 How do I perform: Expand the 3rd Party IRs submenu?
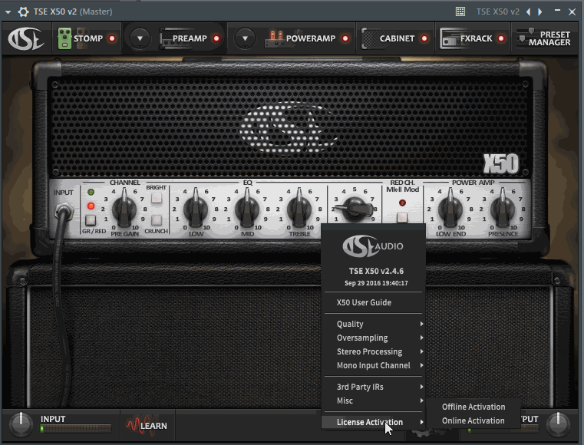(373, 387)
